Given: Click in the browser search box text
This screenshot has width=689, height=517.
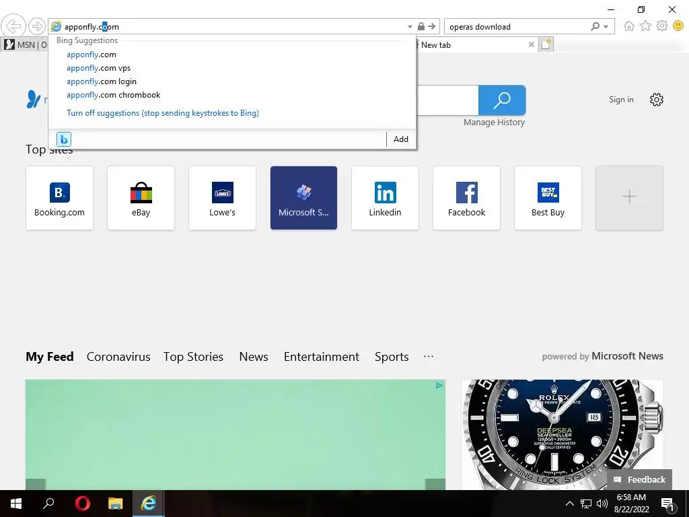Looking at the screenshot, I should coord(480,27).
